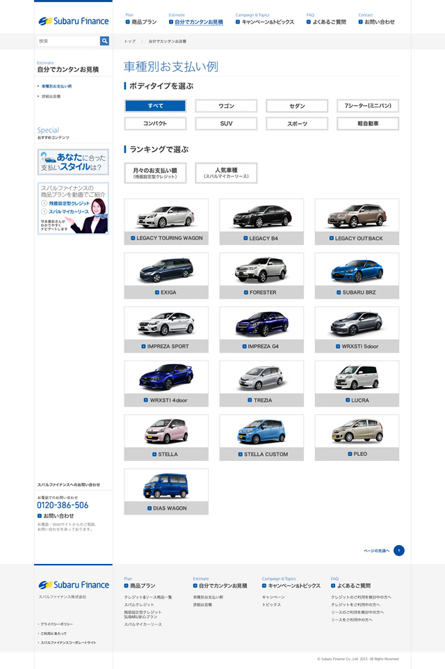The height and width of the screenshot is (669, 445).
Task: Open よくあるご質問 in top navigation
Action: [x=326, y=22]
